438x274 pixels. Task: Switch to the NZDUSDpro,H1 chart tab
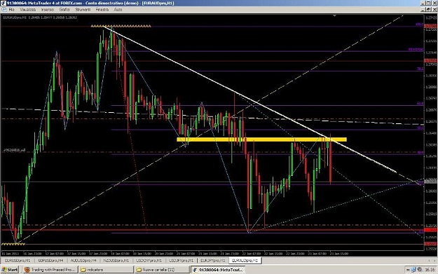coord(116,260)
